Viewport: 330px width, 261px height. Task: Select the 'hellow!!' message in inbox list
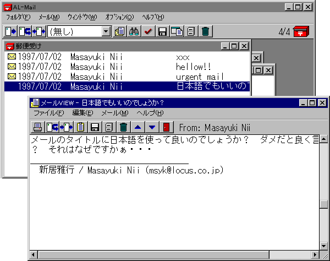[x=127, y=67]
